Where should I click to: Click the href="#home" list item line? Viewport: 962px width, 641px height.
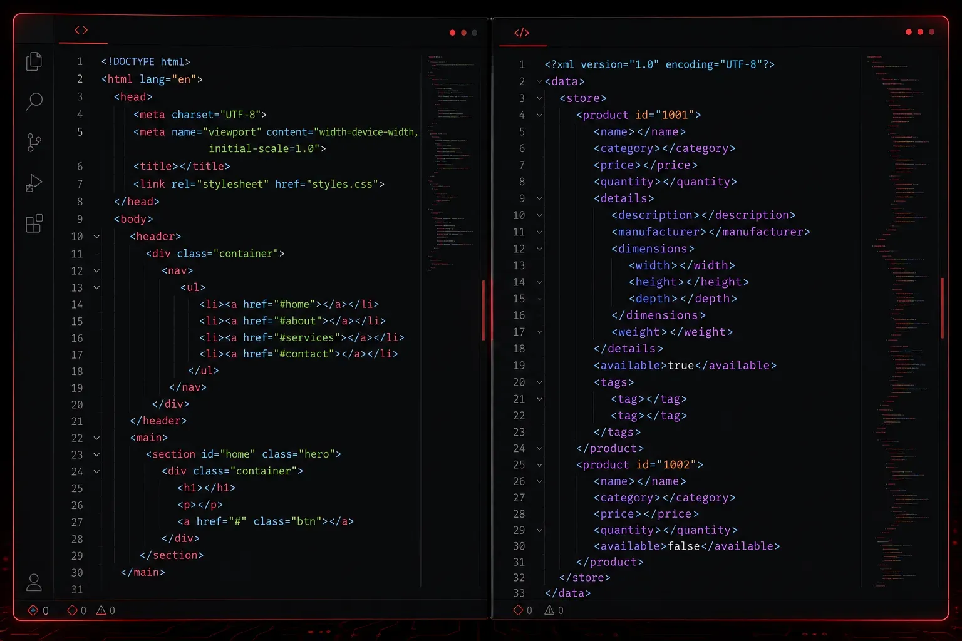[289, 304]
